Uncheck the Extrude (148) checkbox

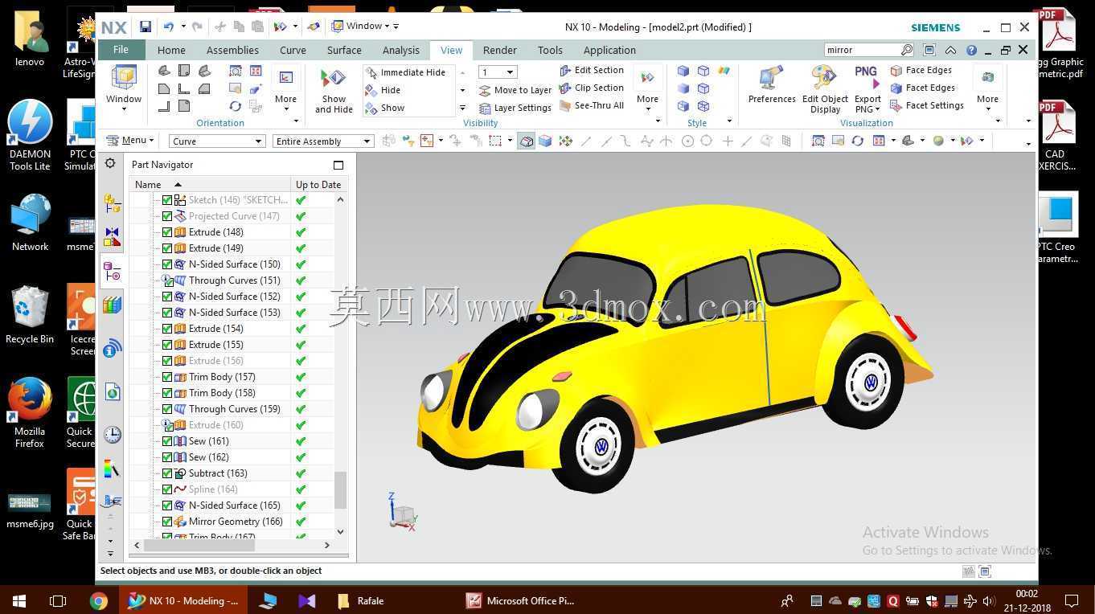point(167,232)
